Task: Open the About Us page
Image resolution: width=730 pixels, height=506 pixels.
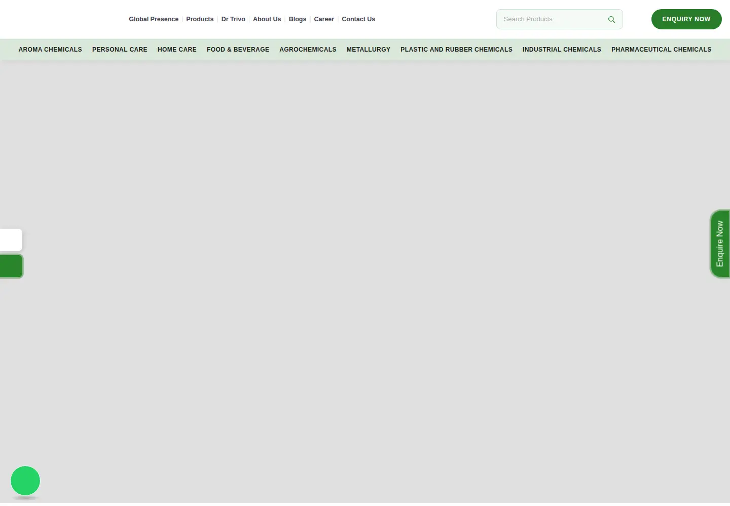Action: pyautogui.click(x=267, y=19)
